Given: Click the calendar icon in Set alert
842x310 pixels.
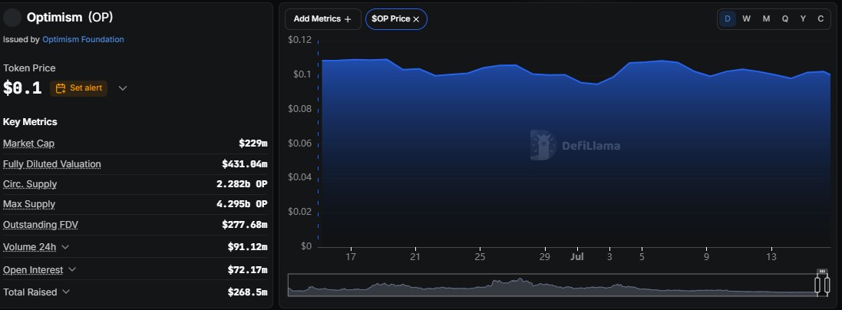Looking at the screenshot, I should 61,88.
